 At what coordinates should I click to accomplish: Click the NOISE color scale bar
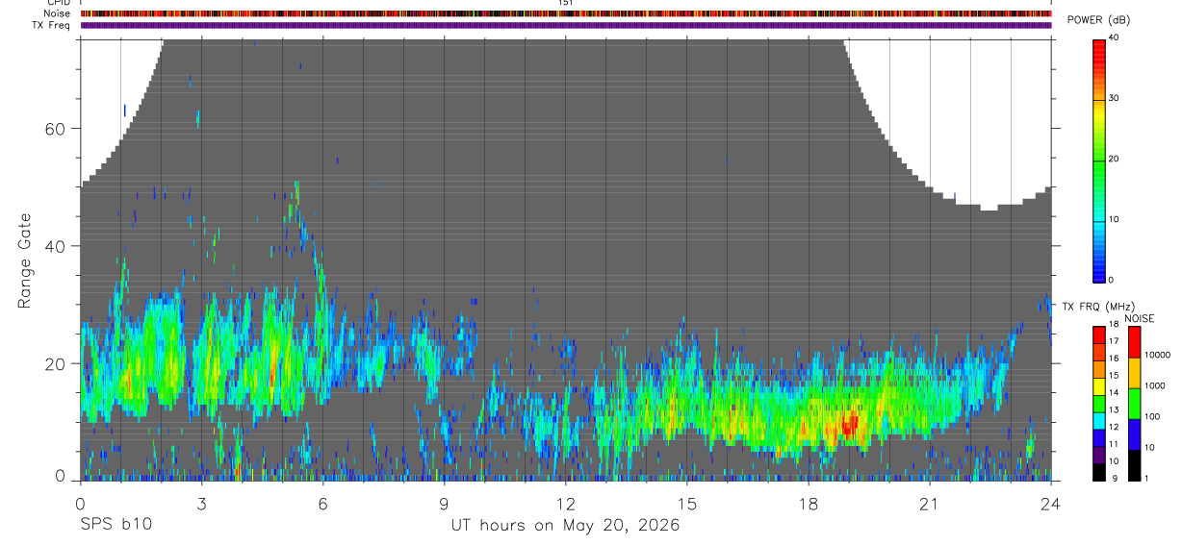point(1133,403)
